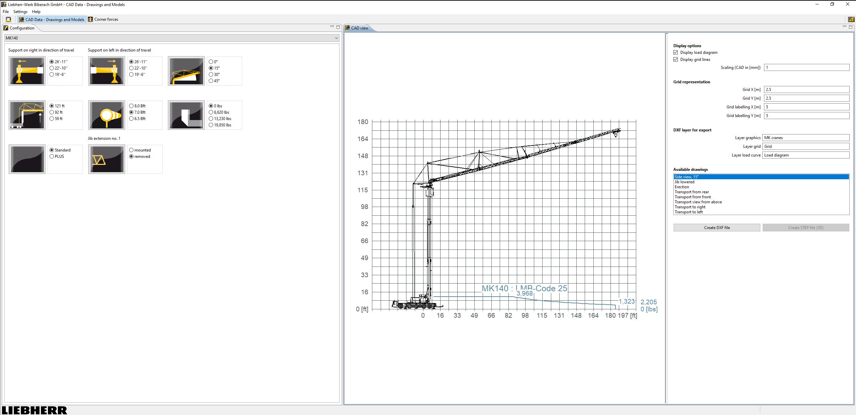The height and width of the screenshot is (415, 856).
Task: Click the pencil icon at top right
Action: (850, 19)
